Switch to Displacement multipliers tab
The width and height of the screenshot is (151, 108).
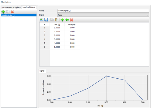(x=11, y=8)
